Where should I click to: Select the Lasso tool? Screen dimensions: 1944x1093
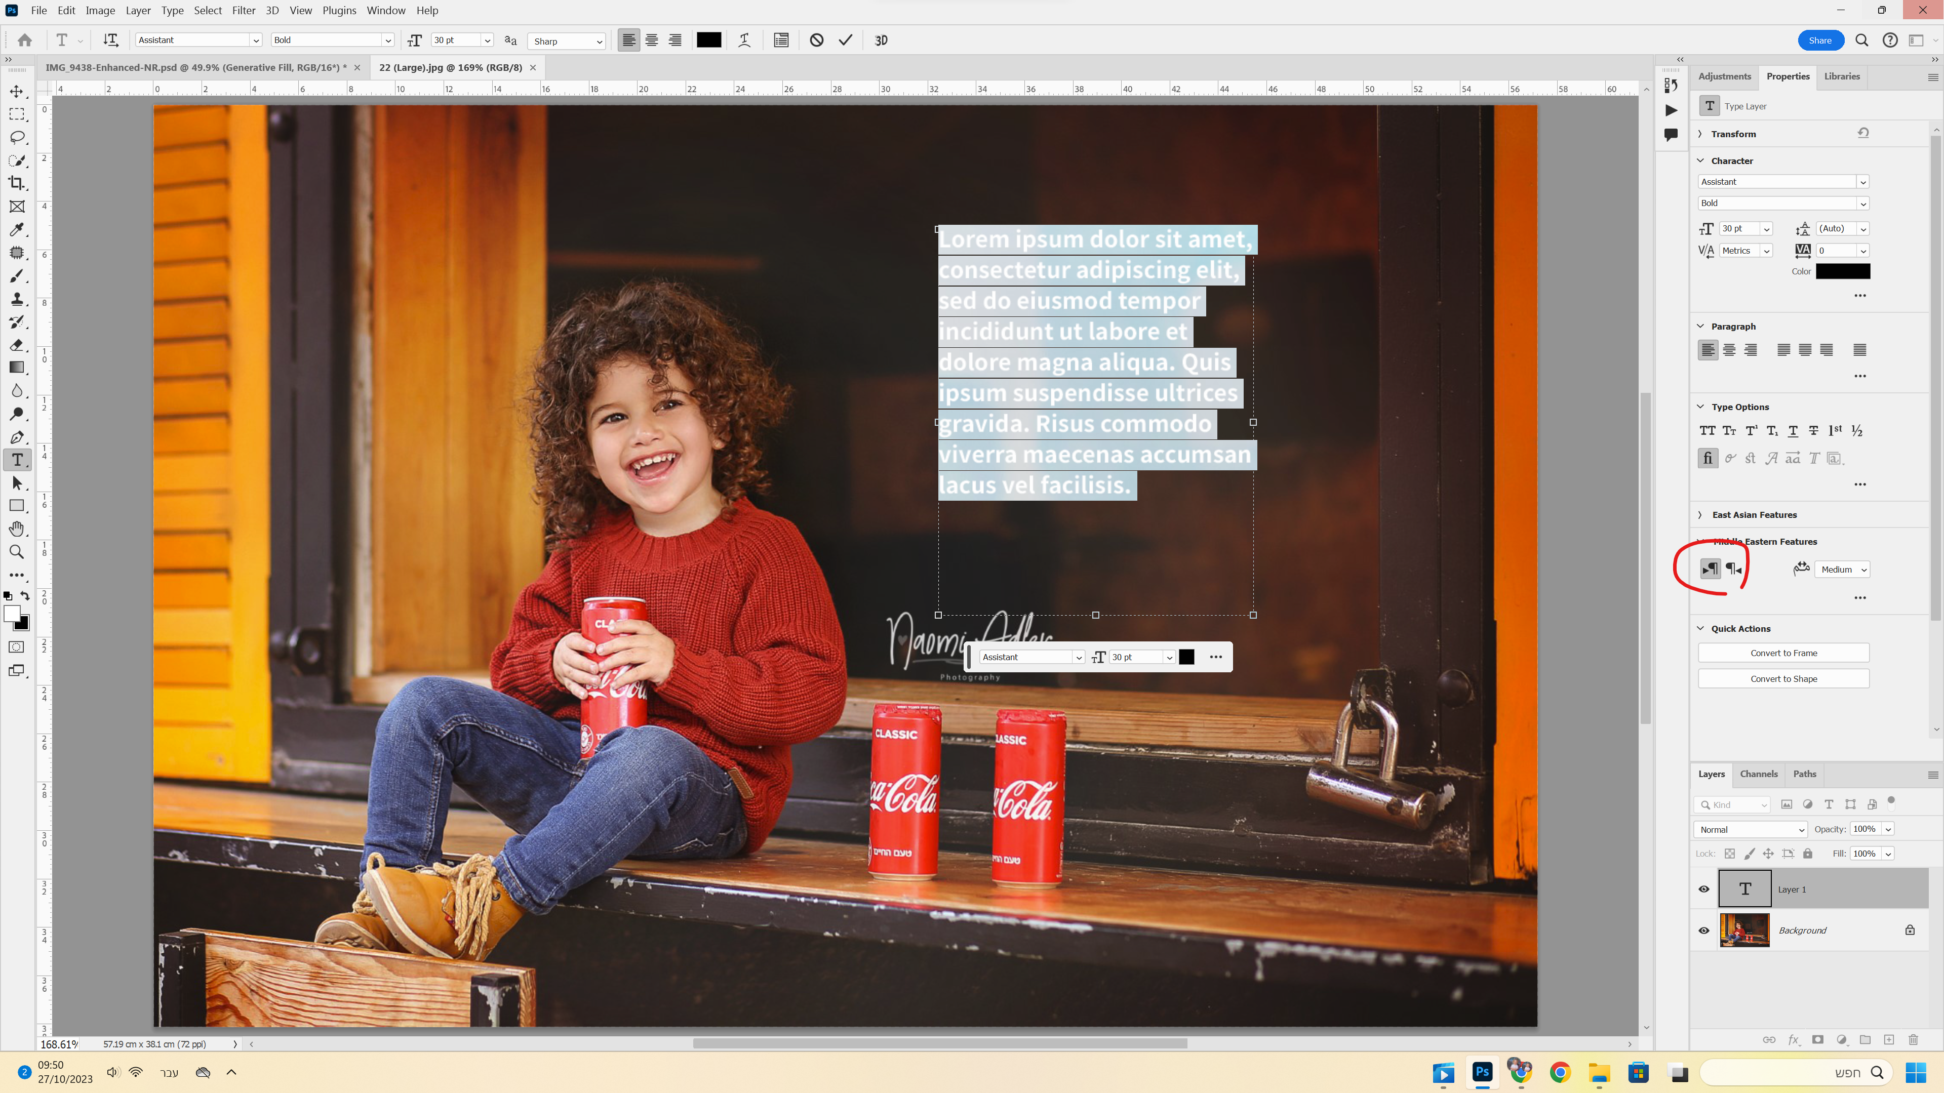click(17, 137)
